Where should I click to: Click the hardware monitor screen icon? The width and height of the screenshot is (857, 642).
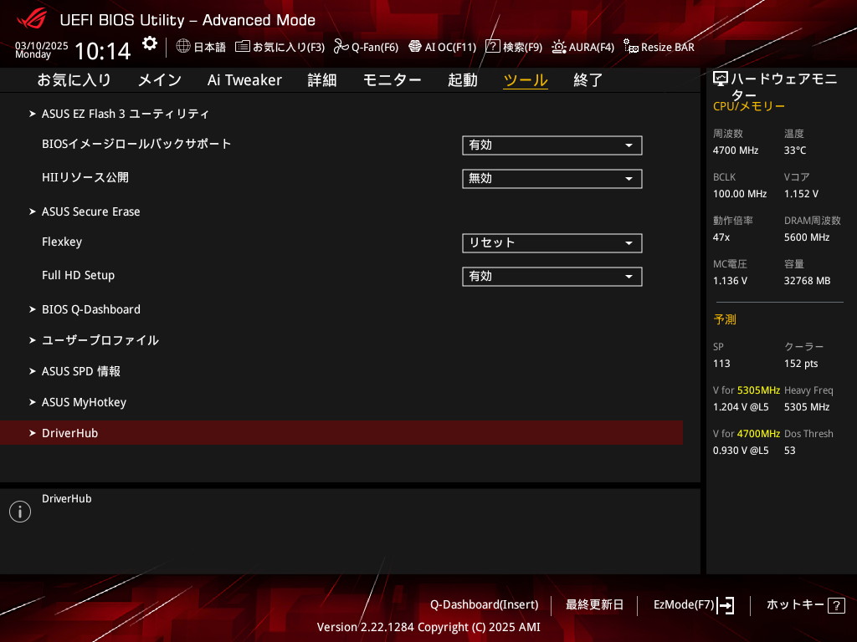click(x=721, y=79)
